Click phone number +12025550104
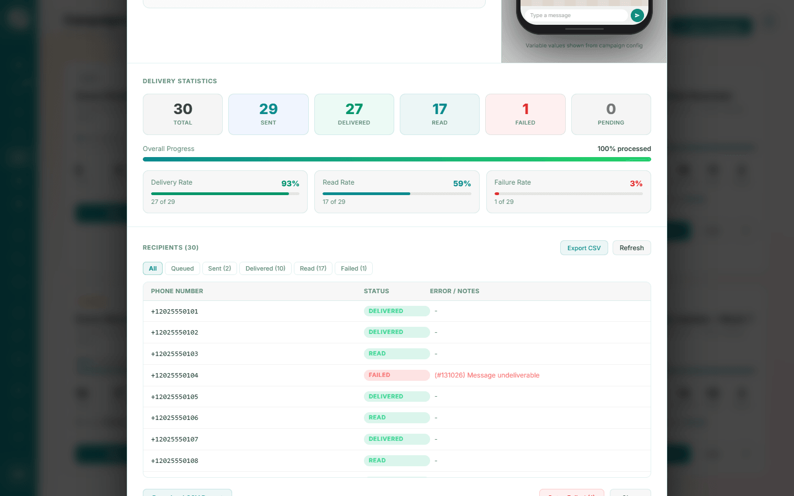The width and height of the screenshot is (794, 496). coord(175,375)
